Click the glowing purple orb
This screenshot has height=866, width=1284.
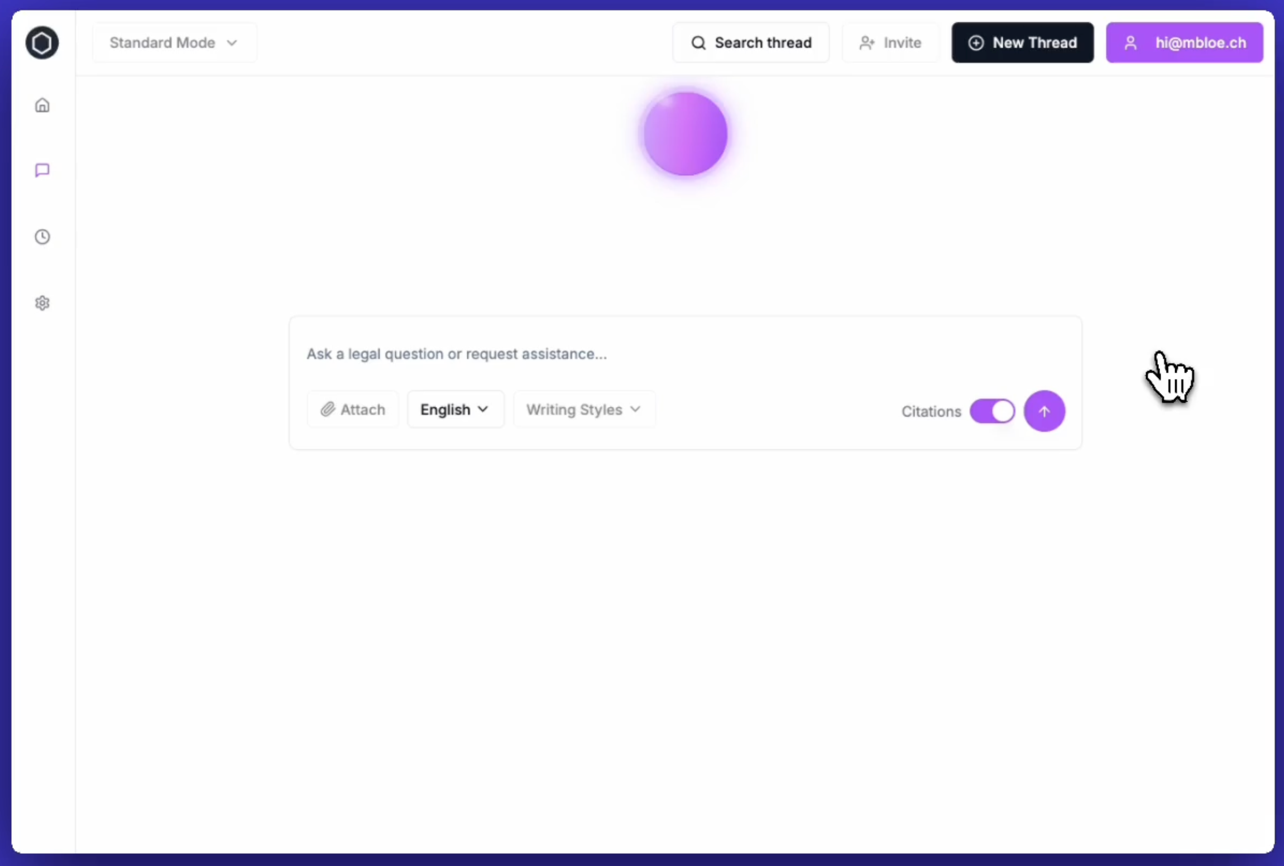tap(684, 133)
